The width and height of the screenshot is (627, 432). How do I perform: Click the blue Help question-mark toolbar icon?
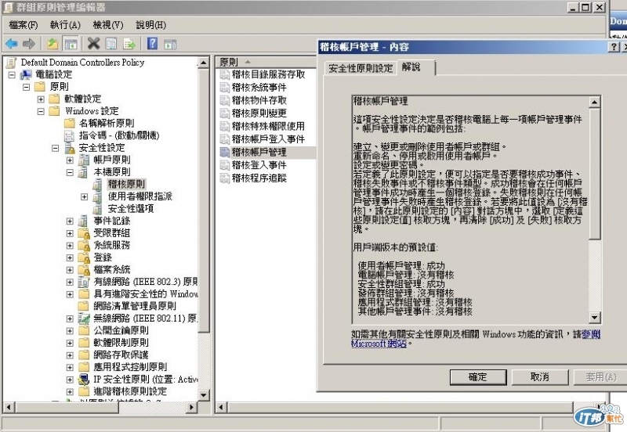pyautogui.click(x=152, y=44)
